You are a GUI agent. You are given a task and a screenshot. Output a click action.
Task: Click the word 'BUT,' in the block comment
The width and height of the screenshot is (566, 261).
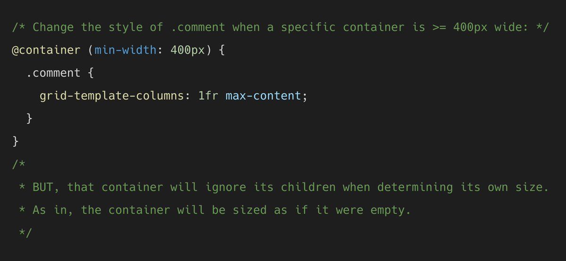coord(46,187)
